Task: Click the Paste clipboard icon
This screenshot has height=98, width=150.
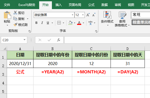Action: click(7, 15)
